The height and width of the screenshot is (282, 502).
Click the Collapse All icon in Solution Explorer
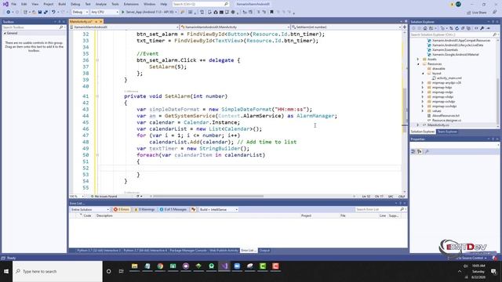click(x=463, y=28)
